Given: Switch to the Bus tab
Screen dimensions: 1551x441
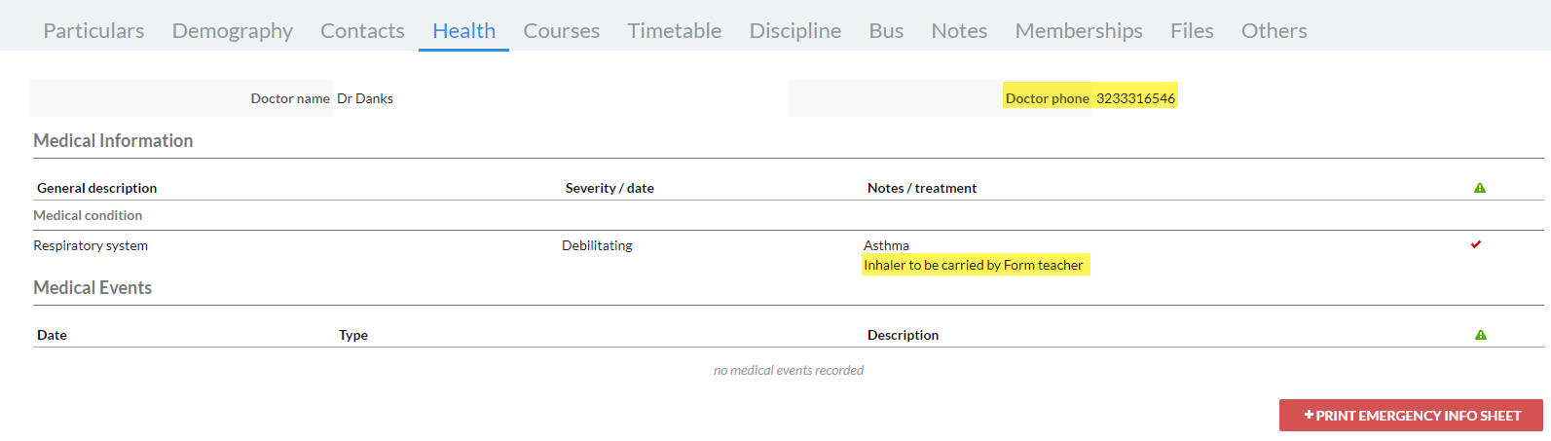Looking at the screenshot, I should point(886,31).
